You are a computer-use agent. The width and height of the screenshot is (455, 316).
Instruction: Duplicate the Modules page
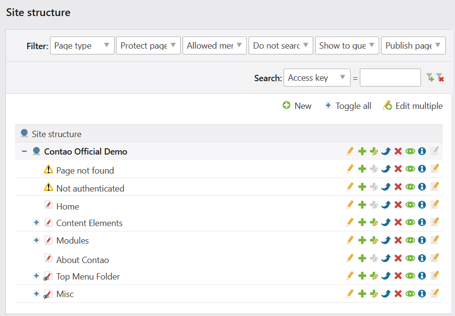(x=362, y=240)
